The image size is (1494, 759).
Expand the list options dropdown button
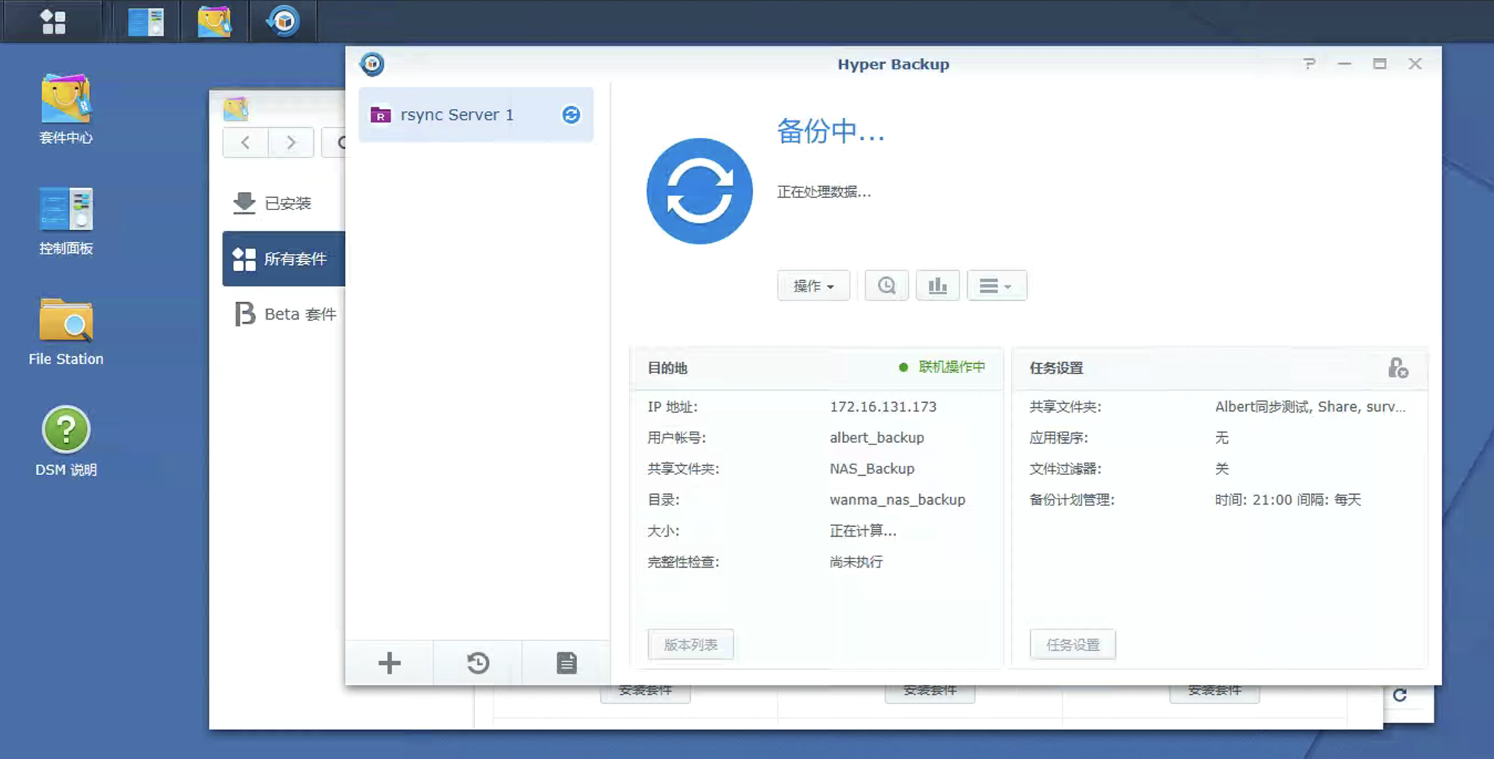[x=997, y=286]
